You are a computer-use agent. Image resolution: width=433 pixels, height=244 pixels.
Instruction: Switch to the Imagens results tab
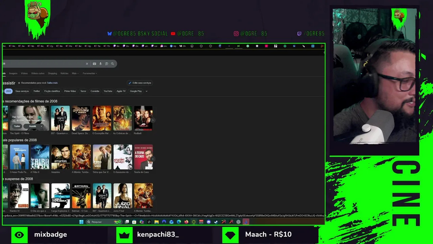tap(13, 73)
